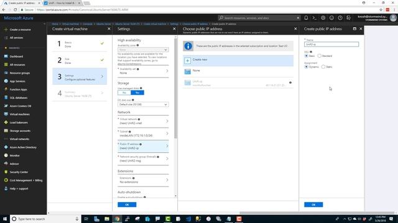
Task: Click info icon next to Use managed disks
Action: 141,88
